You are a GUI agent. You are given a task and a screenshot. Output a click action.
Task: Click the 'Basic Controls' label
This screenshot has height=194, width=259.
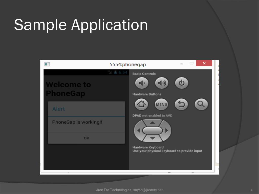(x=144, y=74)
